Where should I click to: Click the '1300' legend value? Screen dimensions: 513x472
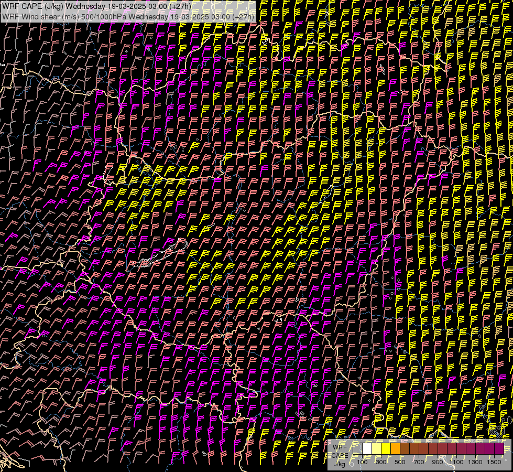(475, 462)
